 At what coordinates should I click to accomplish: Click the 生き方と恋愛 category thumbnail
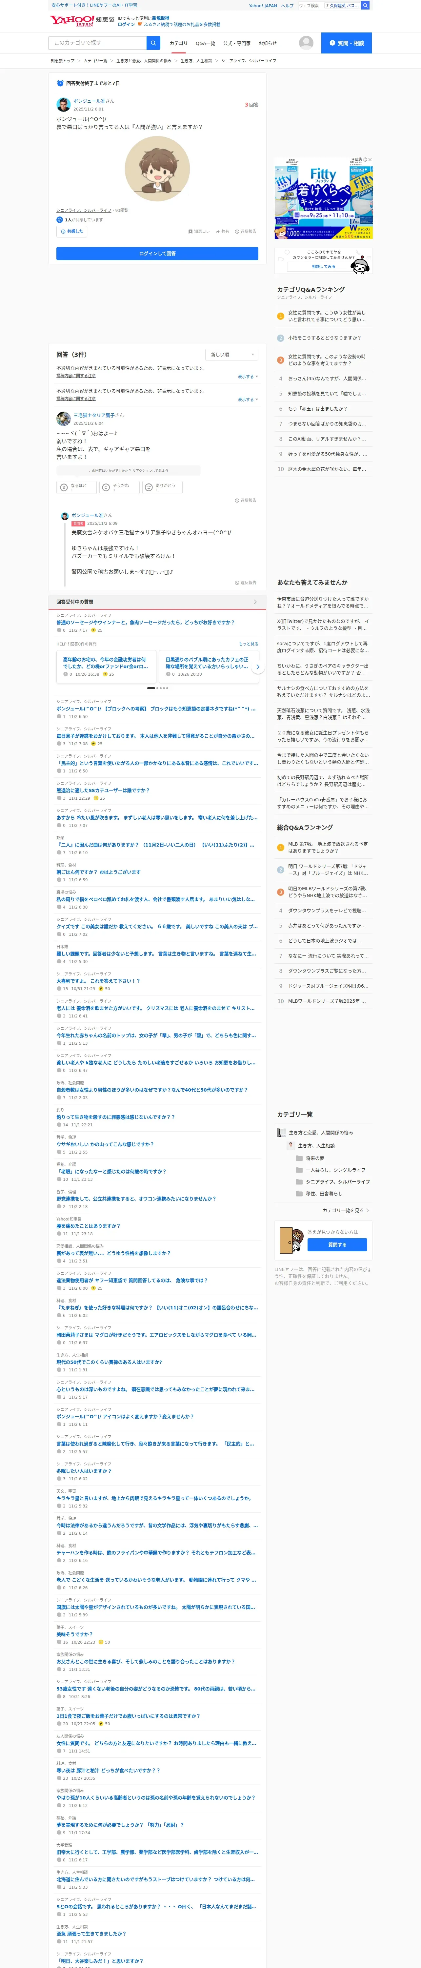(x=281, y=1133)
